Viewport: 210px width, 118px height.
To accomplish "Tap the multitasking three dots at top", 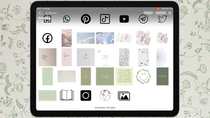I will pos(105,9).
